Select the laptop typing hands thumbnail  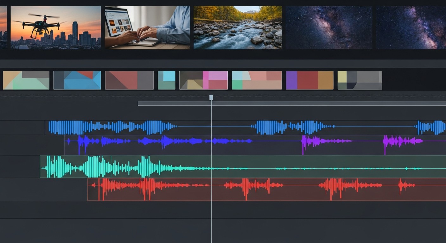click(147, 28)
